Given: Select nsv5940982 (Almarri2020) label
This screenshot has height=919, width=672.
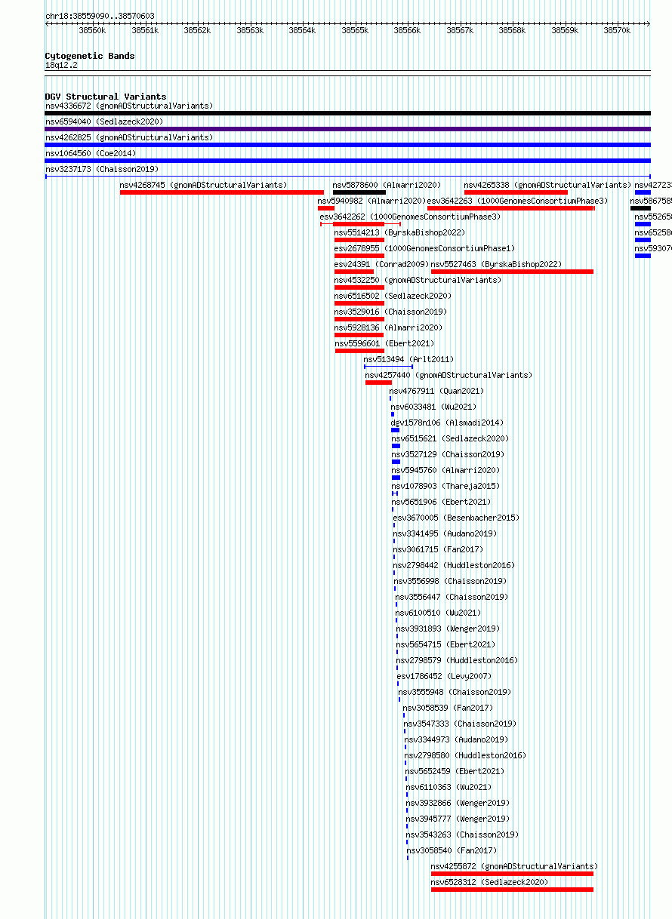Looking at the screenshot, I should click(x=372, y=201).
